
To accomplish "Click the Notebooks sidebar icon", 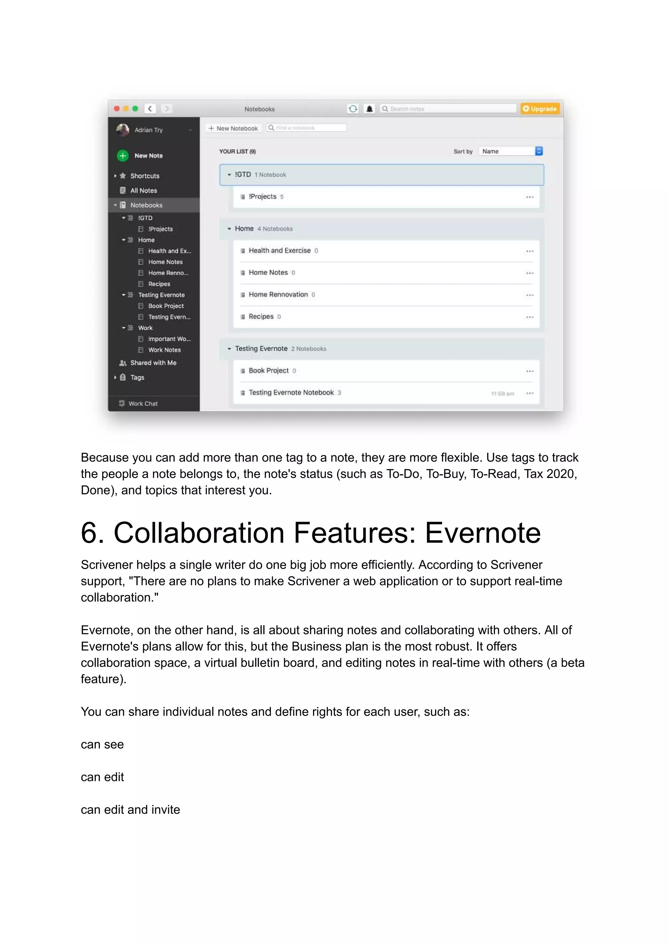I will (123, 205).
